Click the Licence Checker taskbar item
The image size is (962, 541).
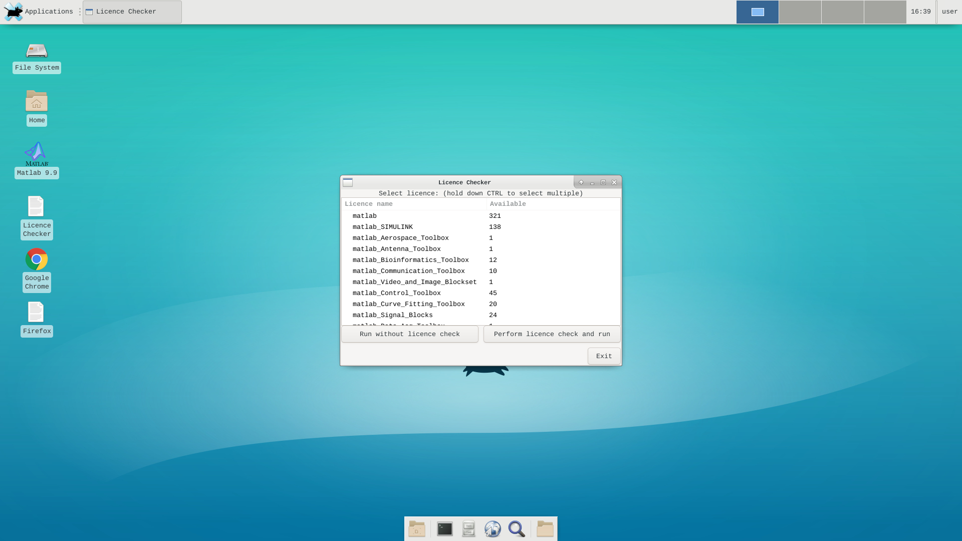132,12
